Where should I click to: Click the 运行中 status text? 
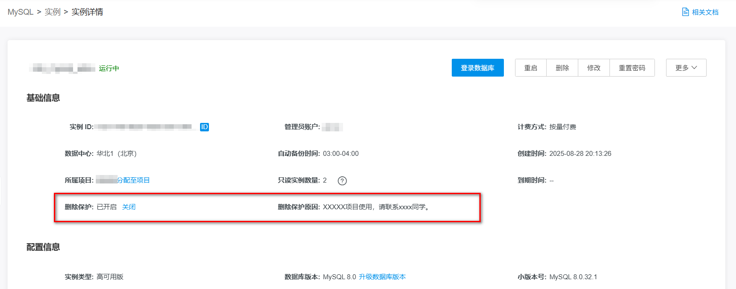(109, 68)
